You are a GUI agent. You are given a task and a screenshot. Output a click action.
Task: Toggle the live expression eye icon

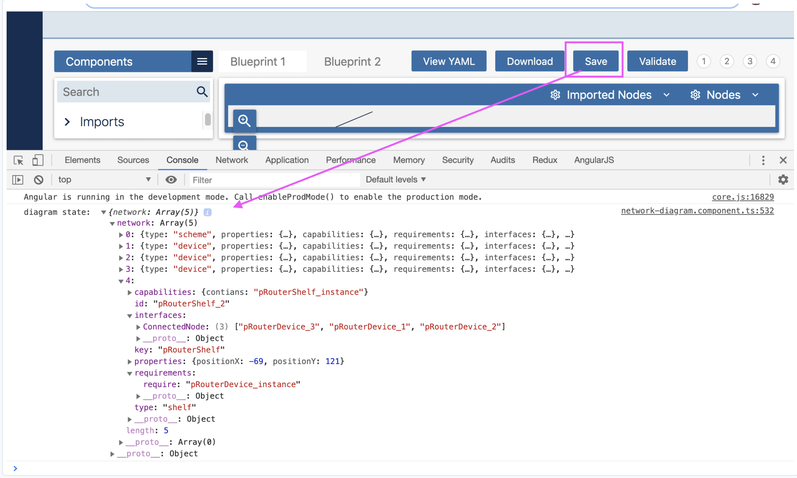point(171,180)
